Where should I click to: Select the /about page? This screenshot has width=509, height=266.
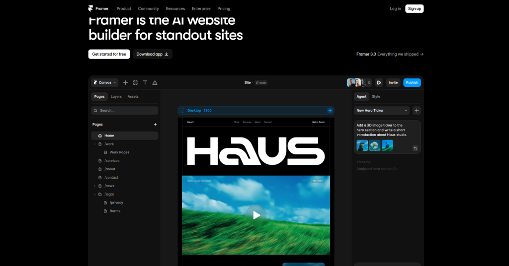[x=110, y=169]
